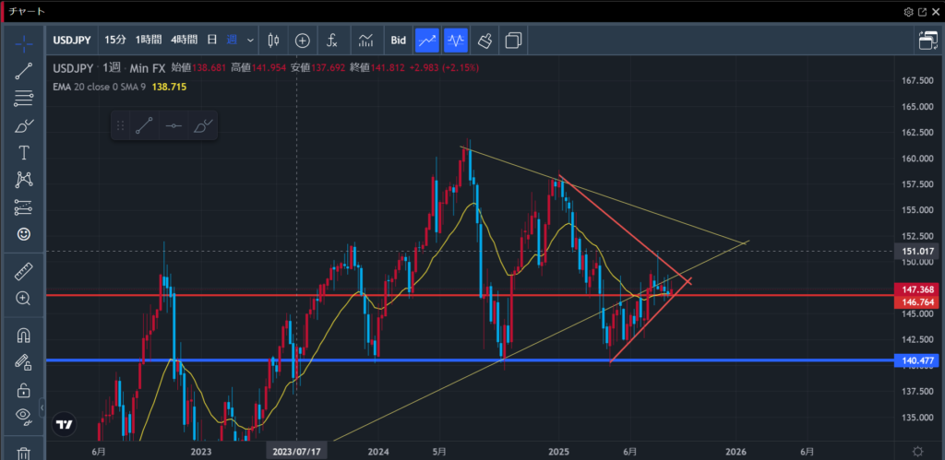
Task: Open panel settings gear in title bar
Action: (x=908, y=11)
